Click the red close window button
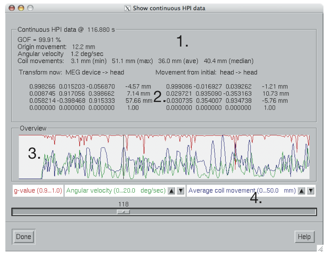326x256 pixels. [x=12, y=8]
